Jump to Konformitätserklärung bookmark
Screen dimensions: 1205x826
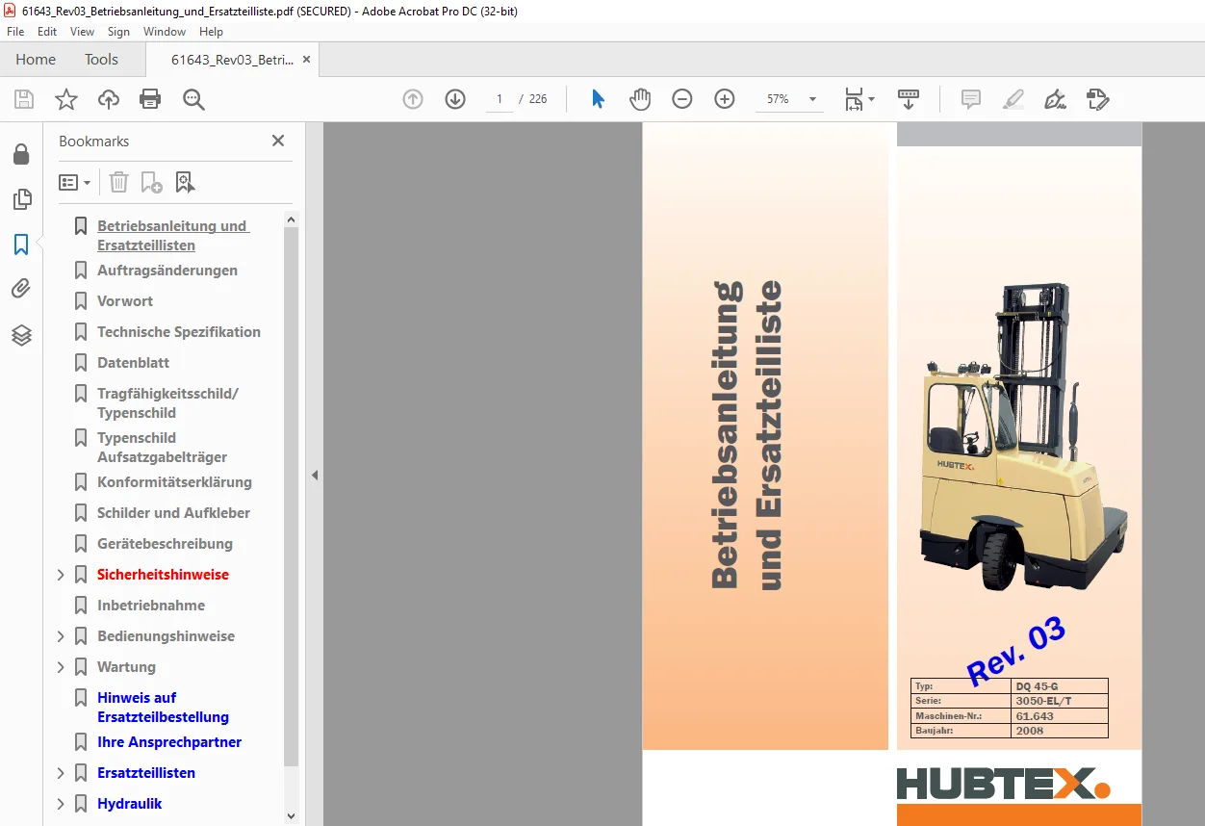coord(174,482)
